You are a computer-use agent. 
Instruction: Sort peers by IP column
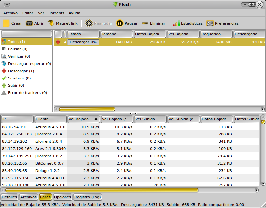coord(17,119)
